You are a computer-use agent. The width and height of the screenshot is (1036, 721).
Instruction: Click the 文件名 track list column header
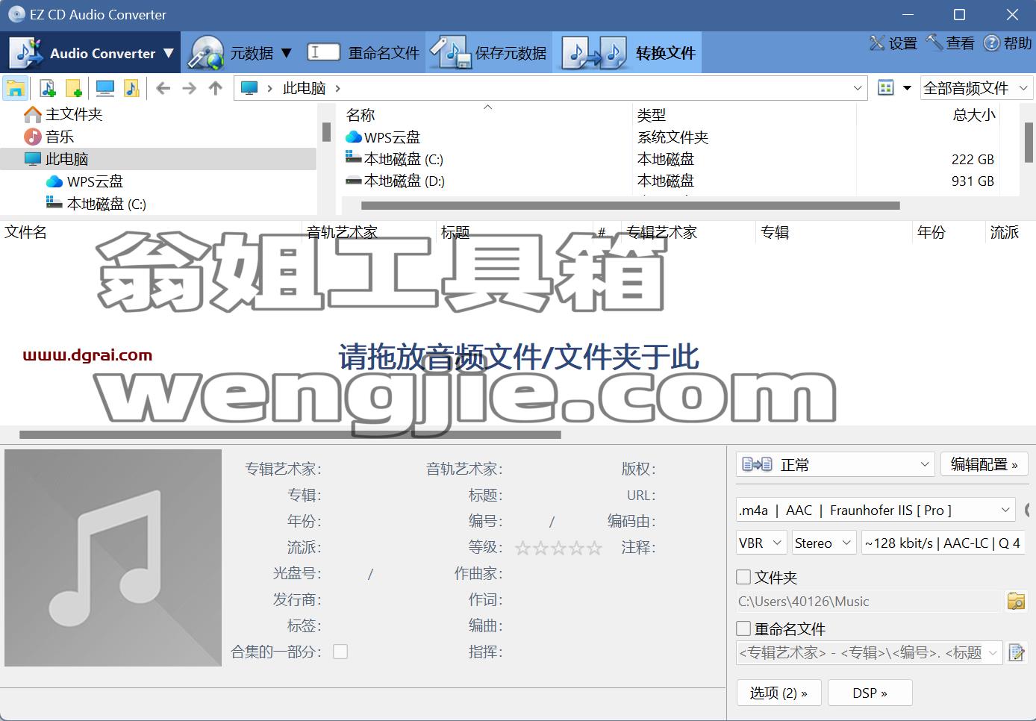tap(25, 232)
